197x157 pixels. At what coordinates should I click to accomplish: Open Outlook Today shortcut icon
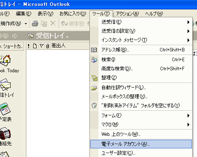coord(6,60)
